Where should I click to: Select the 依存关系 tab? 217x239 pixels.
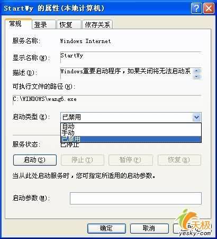(x=97, y=24)
